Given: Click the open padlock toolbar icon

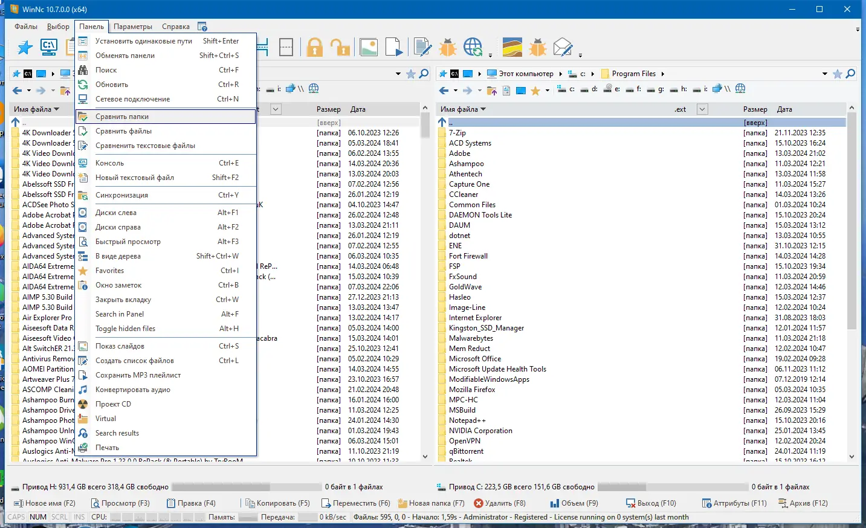Looking at the screenshot, I should [x=340, y=47].
